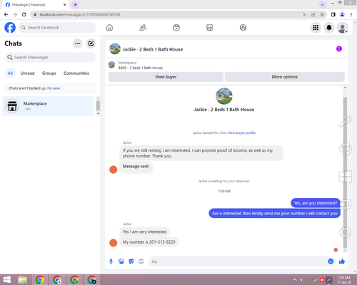Open conversation information purple icon

pyautogui.click(x=339, y=49)
